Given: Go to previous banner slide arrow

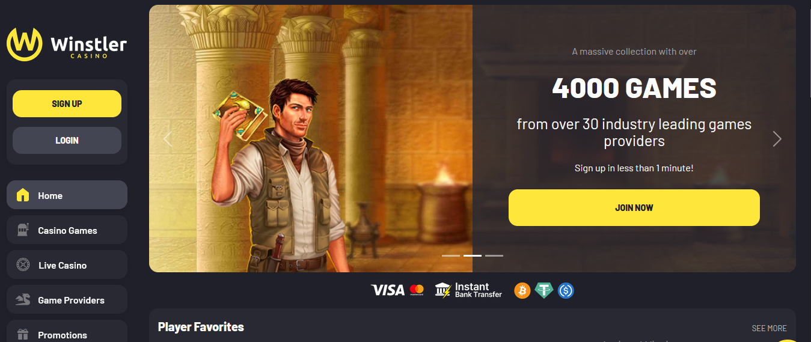Looking at the screenshot, I should [168, 139].
